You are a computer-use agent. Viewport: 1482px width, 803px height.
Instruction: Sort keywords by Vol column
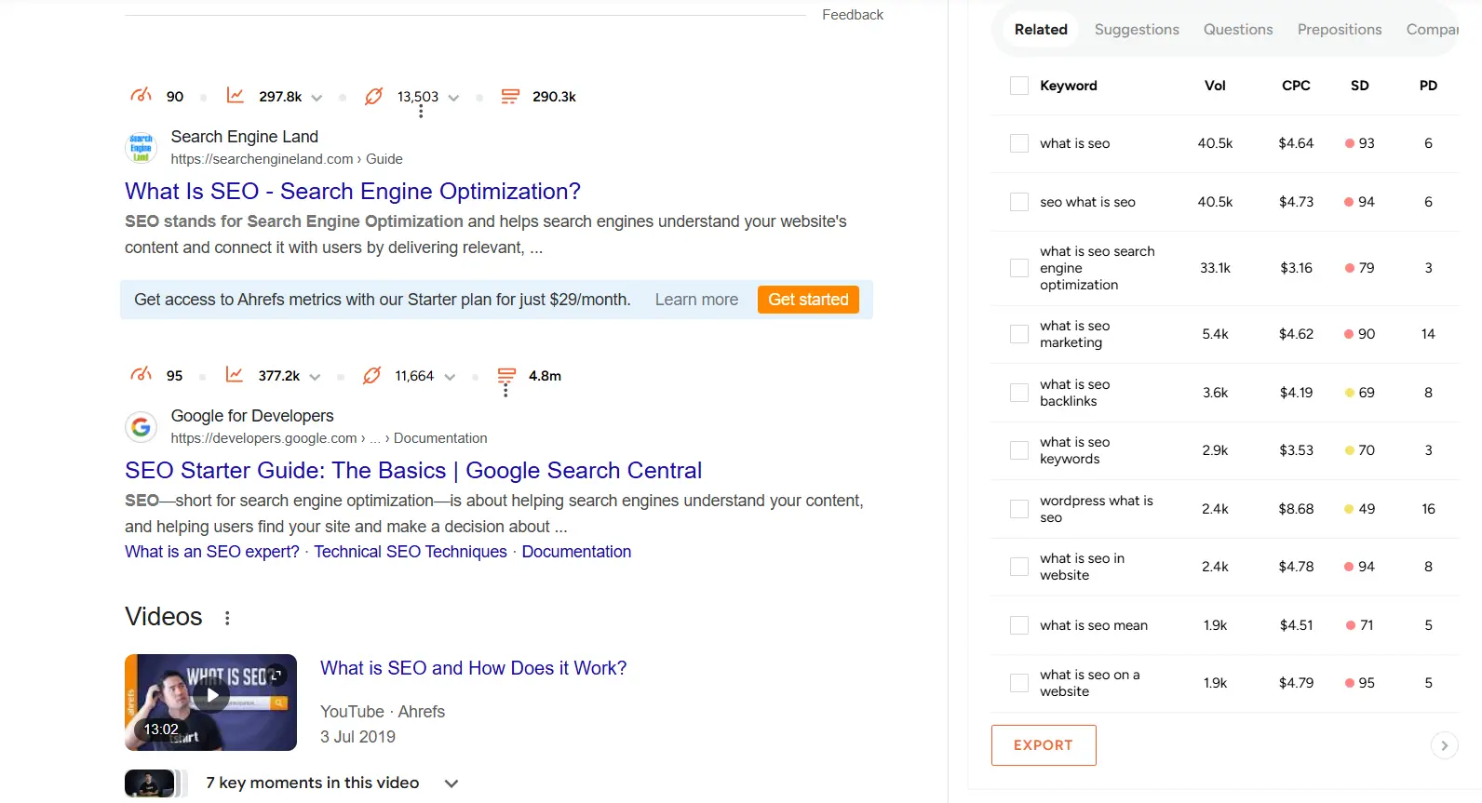pyautogui.click(x=1215, y=86)
